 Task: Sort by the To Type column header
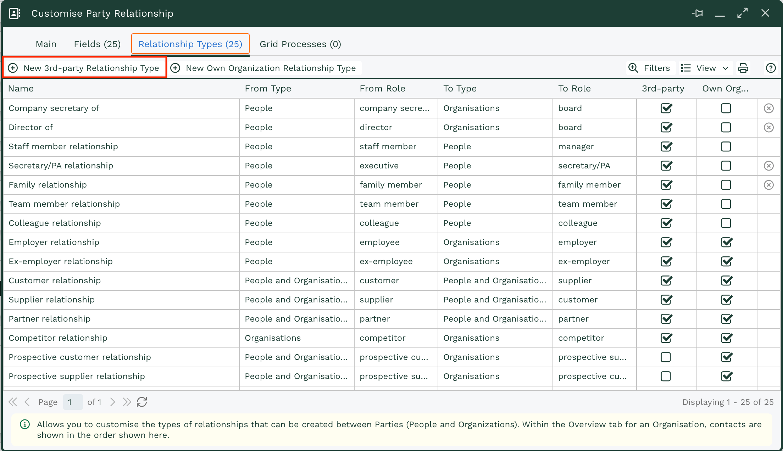(495, 88)
